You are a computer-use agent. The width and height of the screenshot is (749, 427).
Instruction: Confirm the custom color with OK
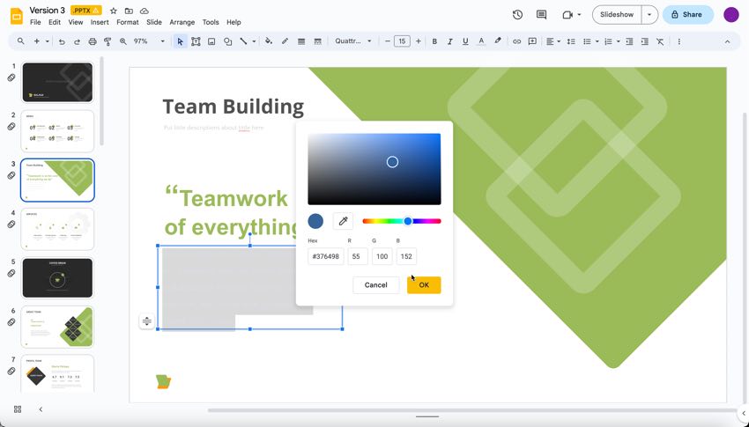(424, 285)
